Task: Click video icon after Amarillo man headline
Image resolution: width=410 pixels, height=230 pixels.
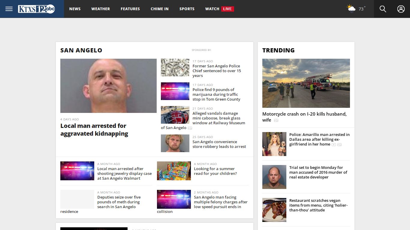Action: tap(334, 145)
